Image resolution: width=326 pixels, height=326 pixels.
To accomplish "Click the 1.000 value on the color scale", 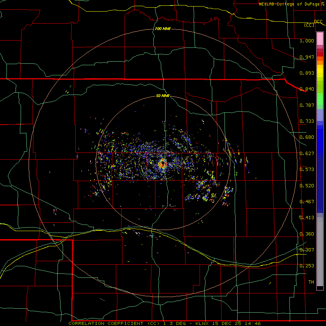I will tap(307, 41).
